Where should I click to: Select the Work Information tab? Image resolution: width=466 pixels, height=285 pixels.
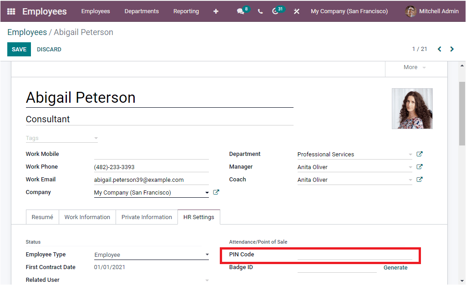pos(87,217)
